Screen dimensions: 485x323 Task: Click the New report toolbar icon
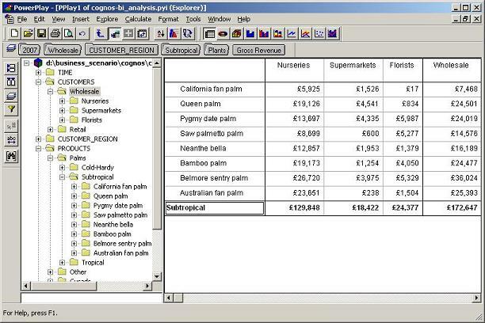click(14, 33)
